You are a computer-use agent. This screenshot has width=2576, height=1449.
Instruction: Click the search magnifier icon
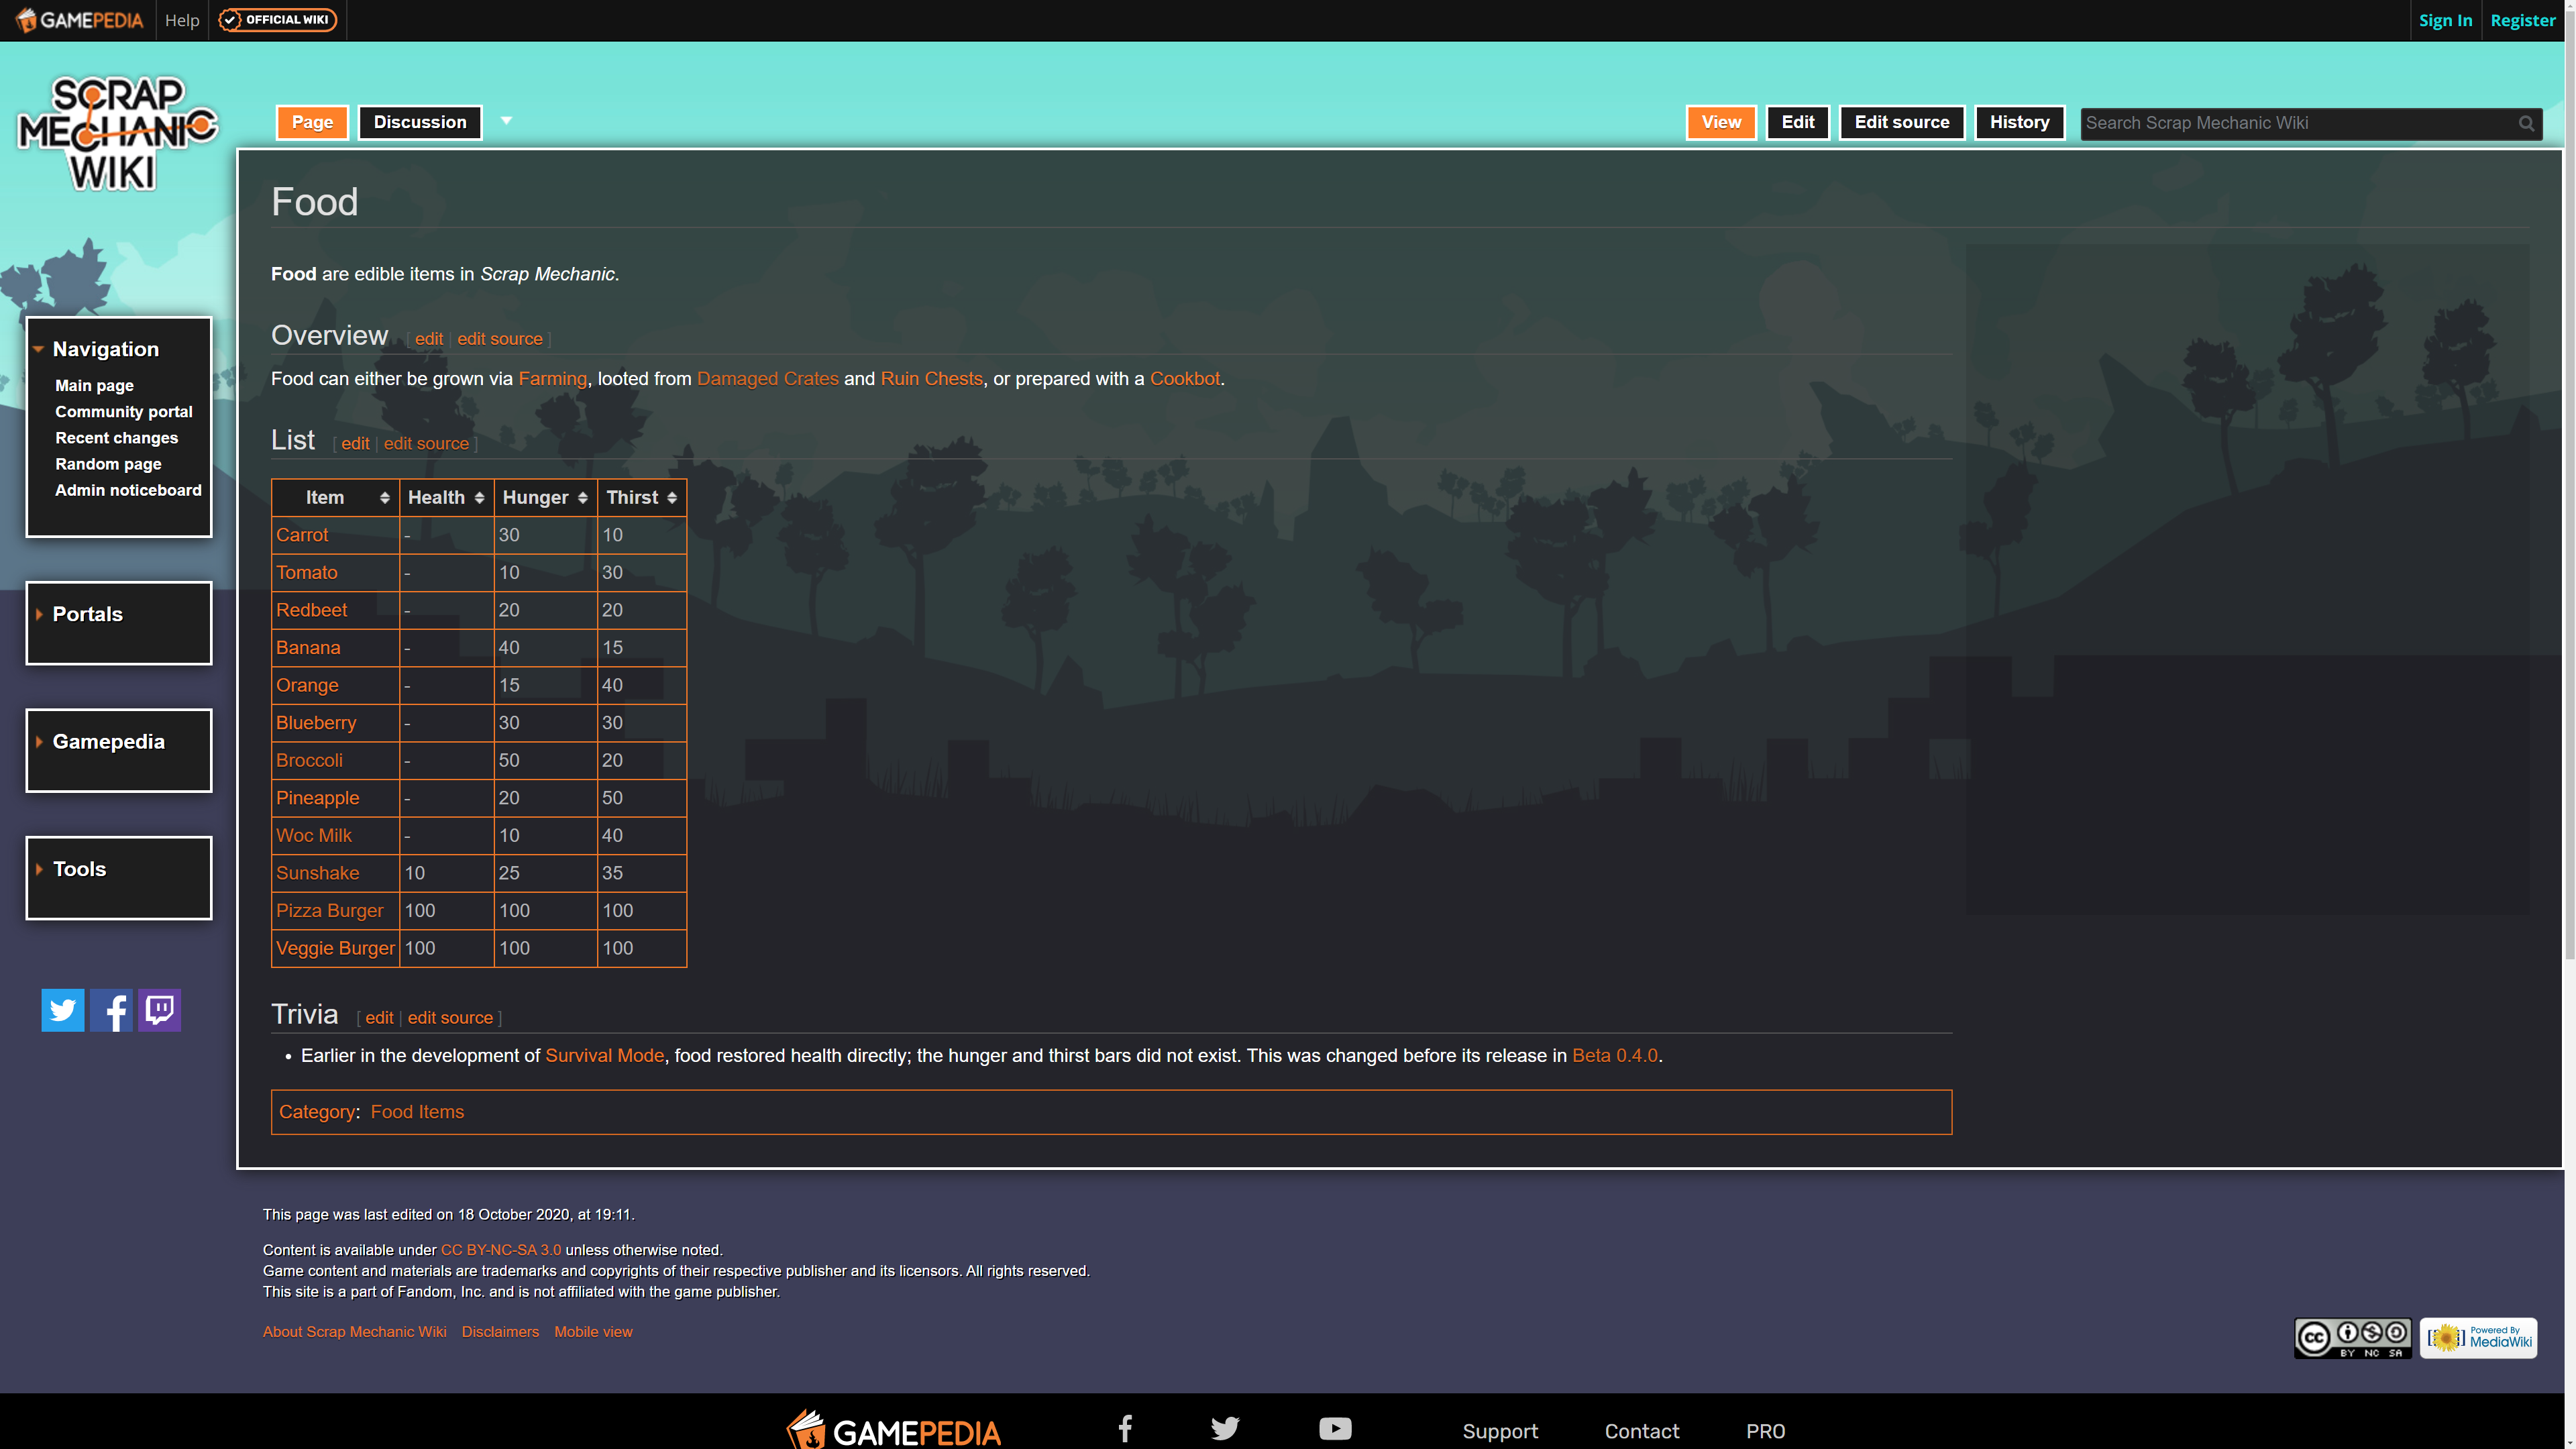click(x=2526, y=123)
